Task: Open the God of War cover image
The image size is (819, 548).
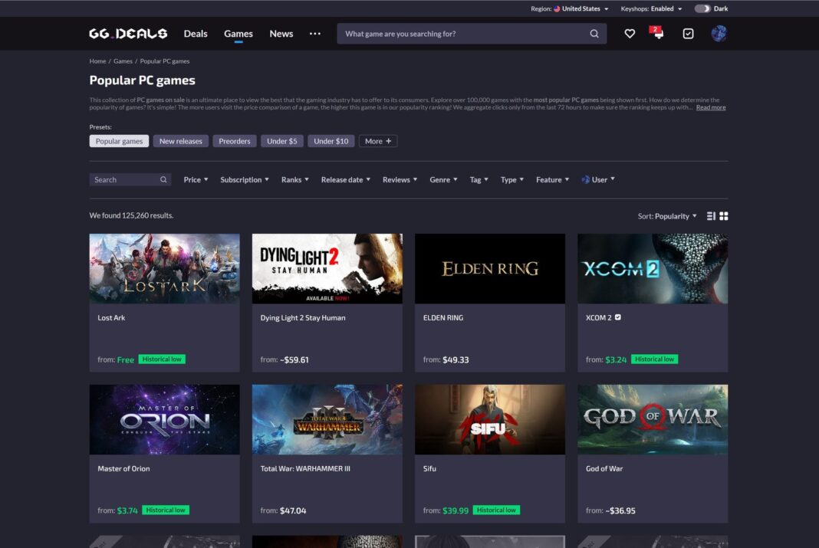Action: (x=653, y=419)
